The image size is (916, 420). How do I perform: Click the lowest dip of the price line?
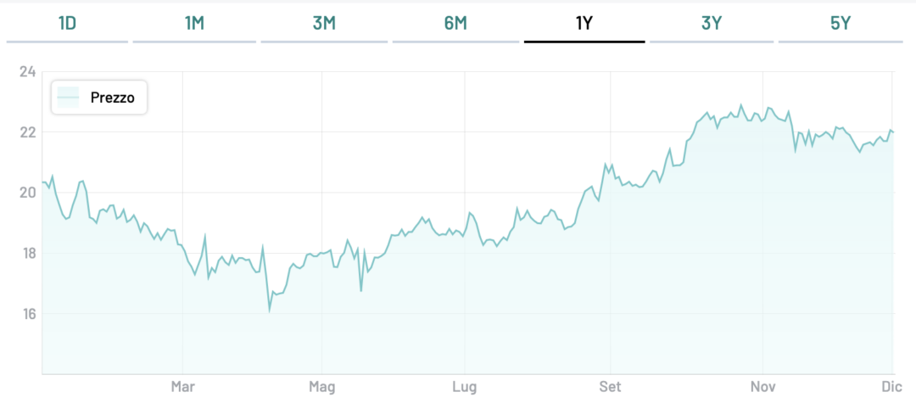(270, 311)
